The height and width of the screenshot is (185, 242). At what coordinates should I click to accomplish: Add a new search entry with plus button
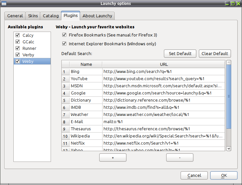pos(113,158)
